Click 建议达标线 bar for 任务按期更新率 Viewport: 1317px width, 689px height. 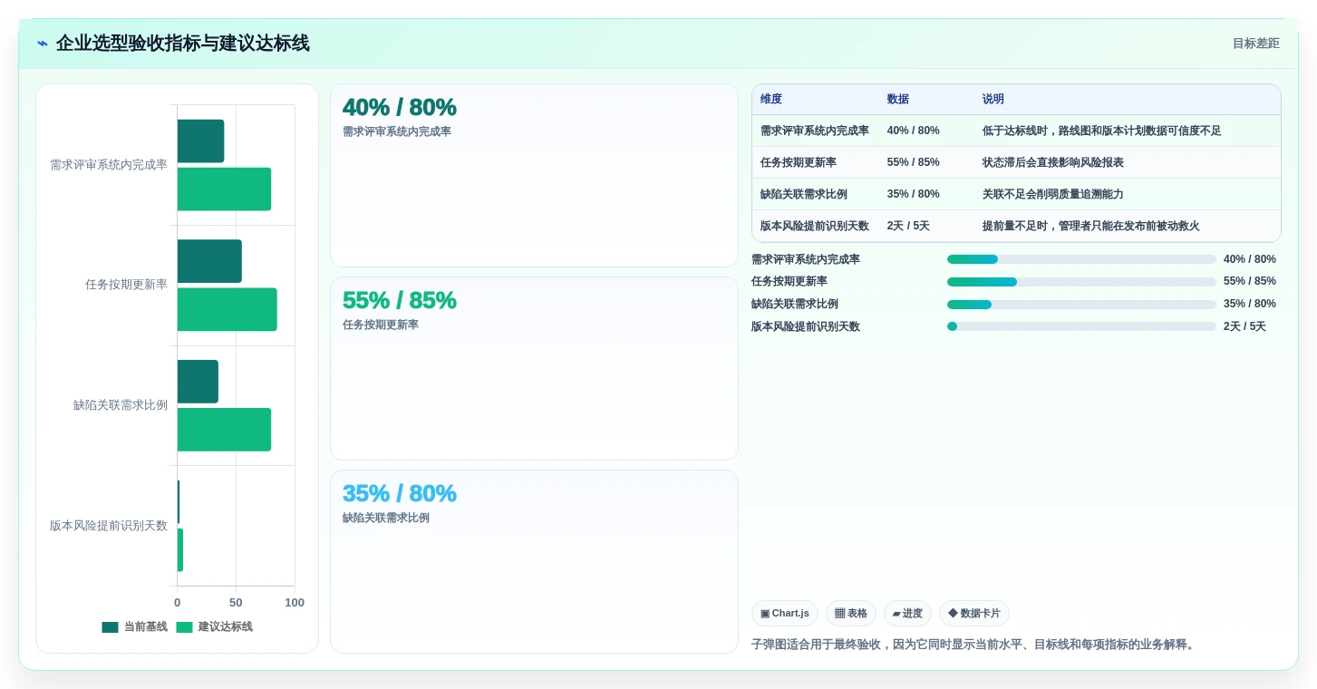(228, 309)
